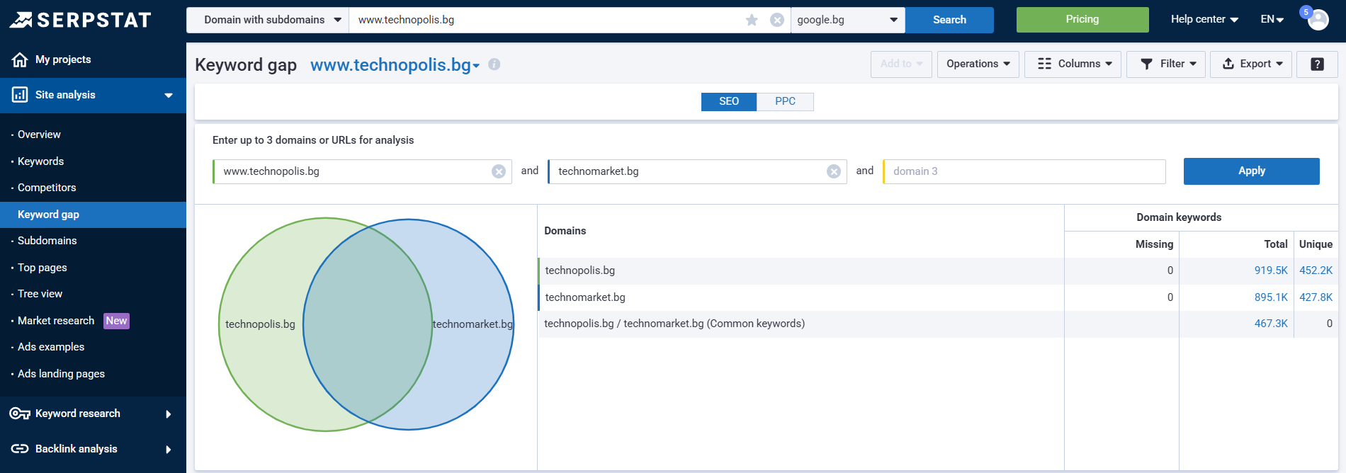The width and height of the screenshot is (1346, 473).
Task: Click the Export upload icon
Action: point(1228,64)
